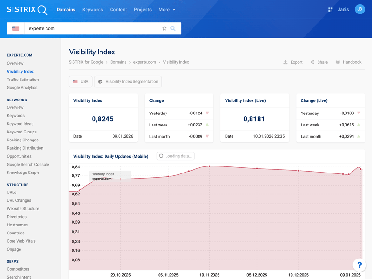Click the star favorite icon in search bar

pos(164,28)
